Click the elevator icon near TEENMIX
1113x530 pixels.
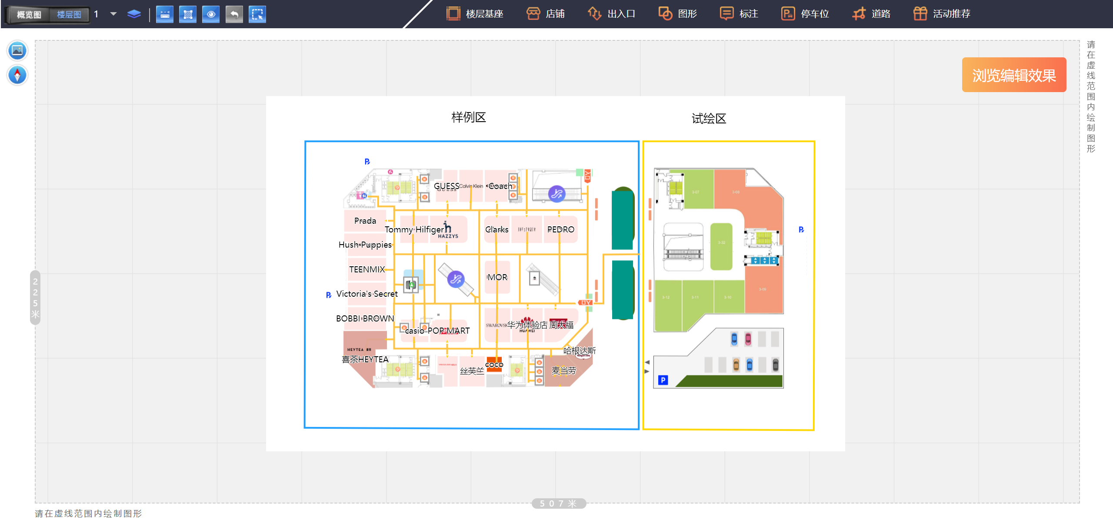click(411, 285)
